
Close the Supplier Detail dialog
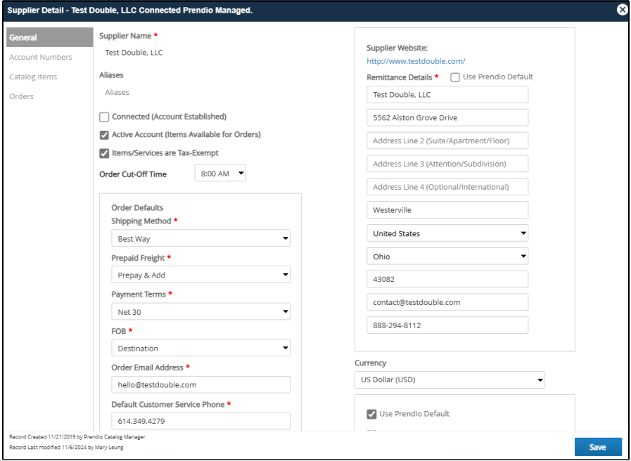coord(622,10)
